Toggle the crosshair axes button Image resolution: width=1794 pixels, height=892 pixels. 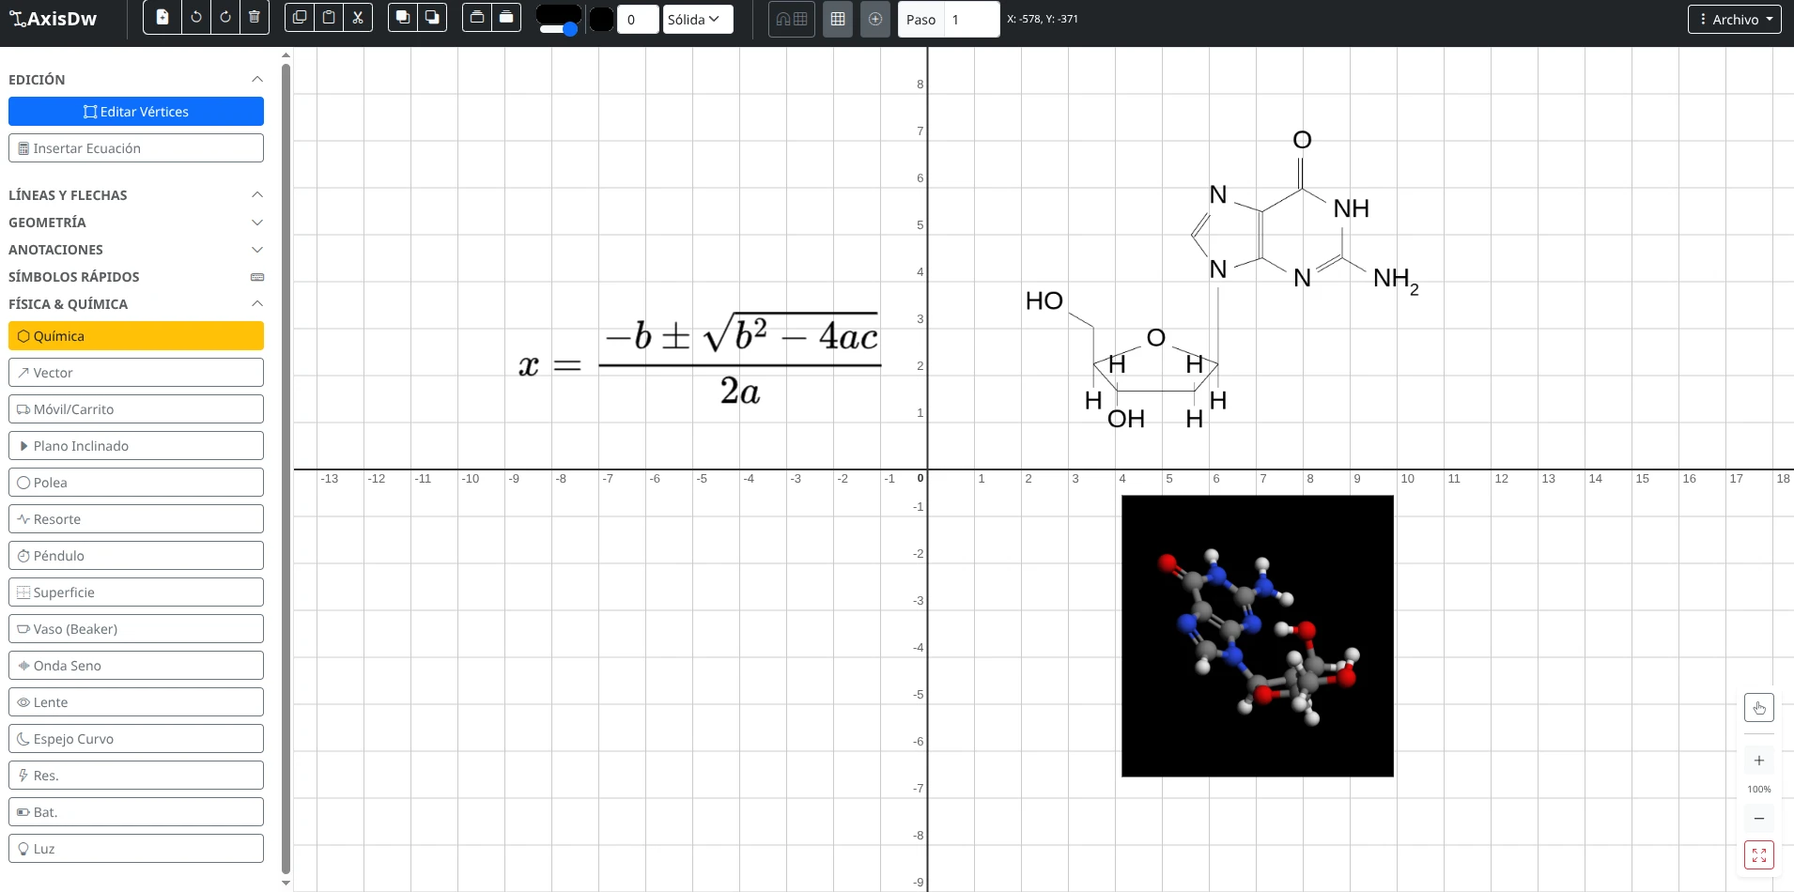(x=874, y=19)
